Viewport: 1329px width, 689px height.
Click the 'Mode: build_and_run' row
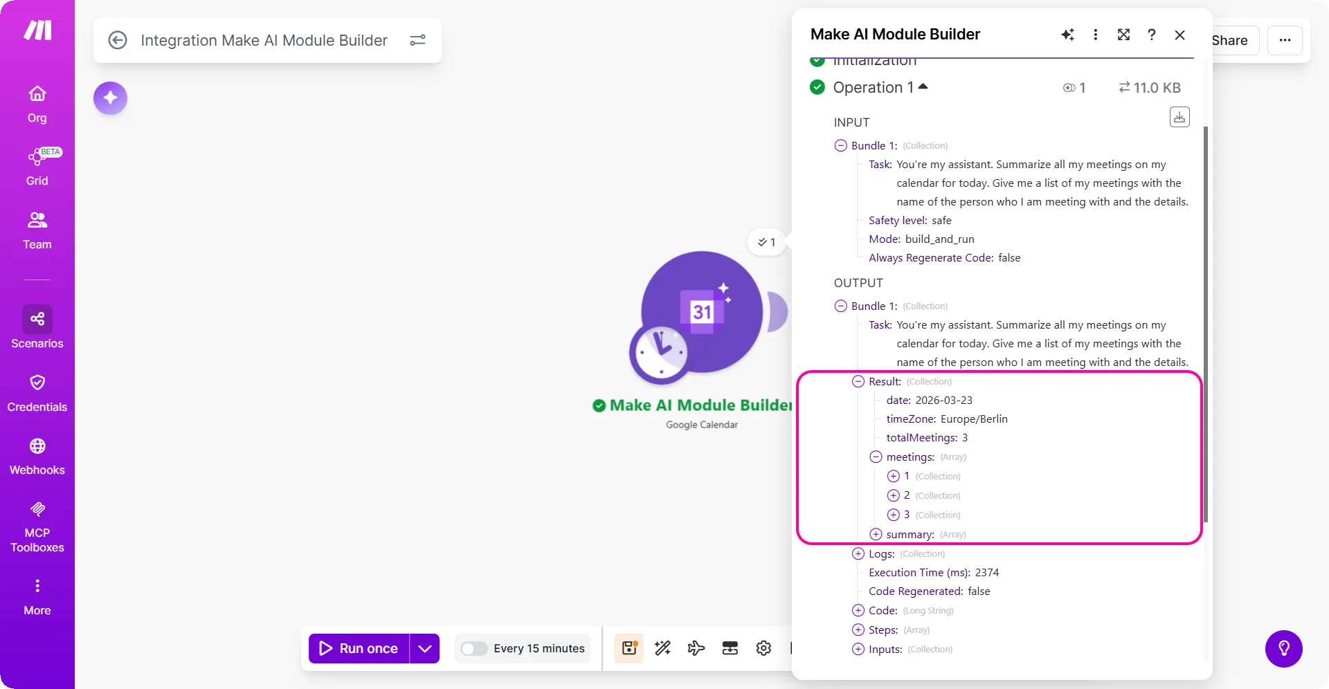[x=921, y=239]
